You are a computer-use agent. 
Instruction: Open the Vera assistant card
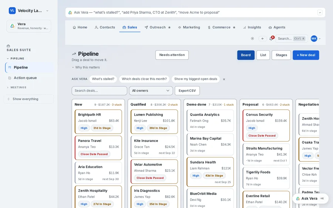(28, 26)
